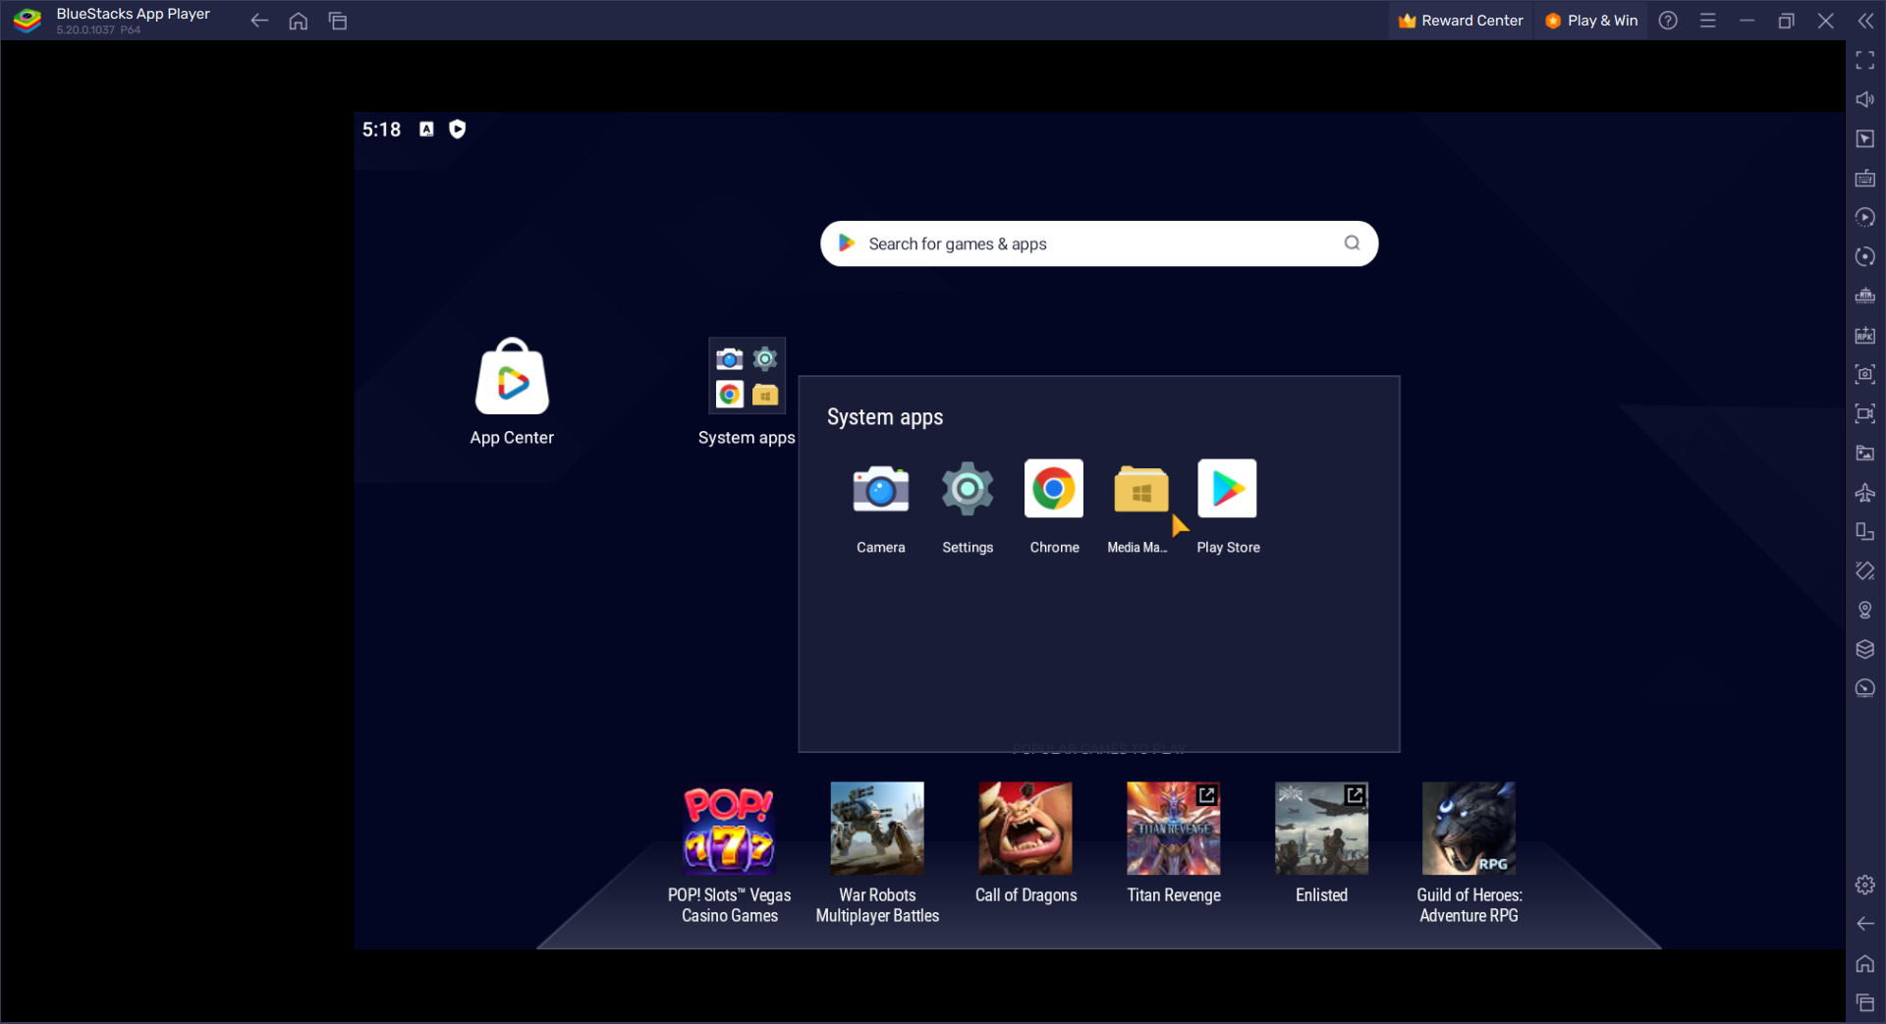This screenshot has height=1024, width=1886.
Task: Click the install APK icon in sidebar
Action: coord(1865,336)
